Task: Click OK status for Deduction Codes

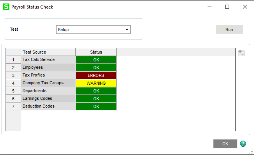Action: [96, 106]
